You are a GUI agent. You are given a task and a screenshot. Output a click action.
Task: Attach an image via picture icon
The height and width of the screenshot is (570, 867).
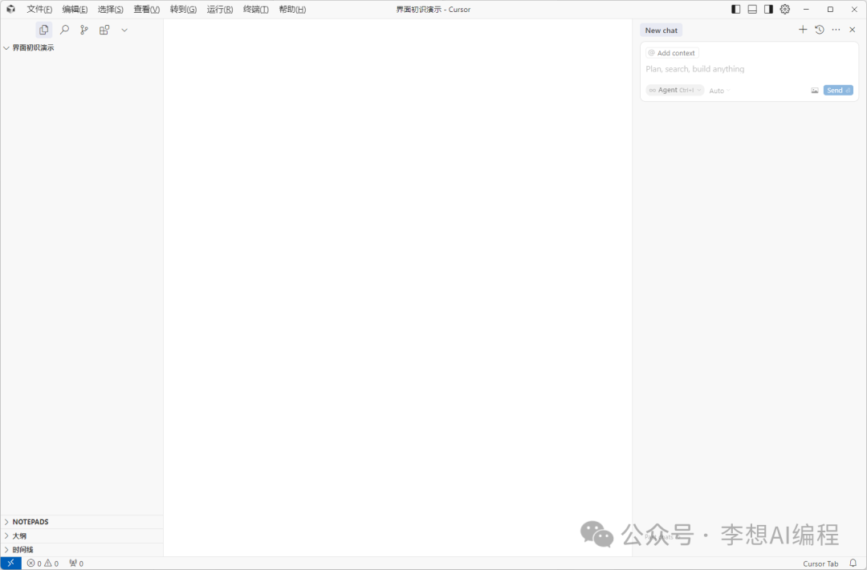tap(815, 90)
